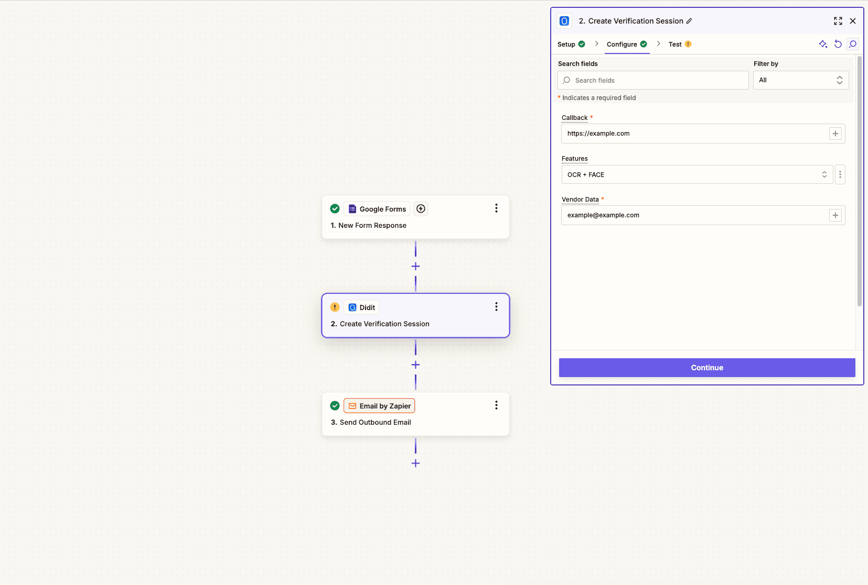Click the chevron between Setup and Configure

pos(596,44)
